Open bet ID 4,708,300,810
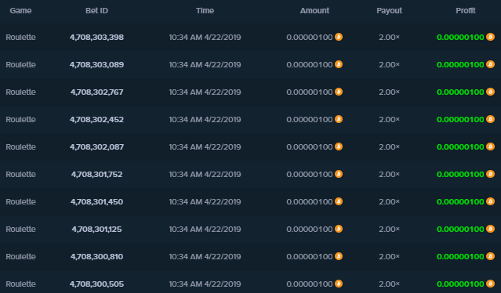The height and width of the screenshot is (293, 501). (96, 257)
